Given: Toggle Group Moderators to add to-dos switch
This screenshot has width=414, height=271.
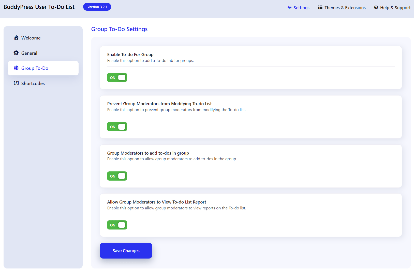Looking at the screenshot, I should 117,176.
